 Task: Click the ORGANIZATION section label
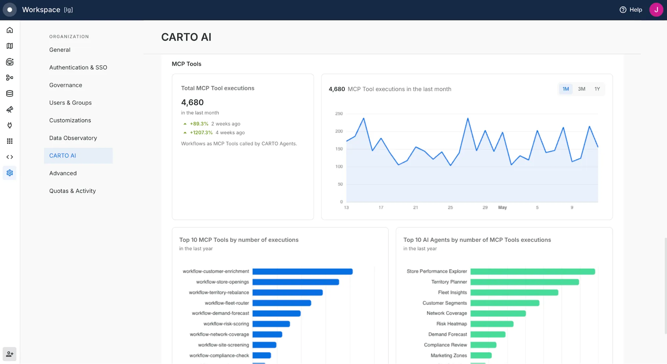coord(69,37)
